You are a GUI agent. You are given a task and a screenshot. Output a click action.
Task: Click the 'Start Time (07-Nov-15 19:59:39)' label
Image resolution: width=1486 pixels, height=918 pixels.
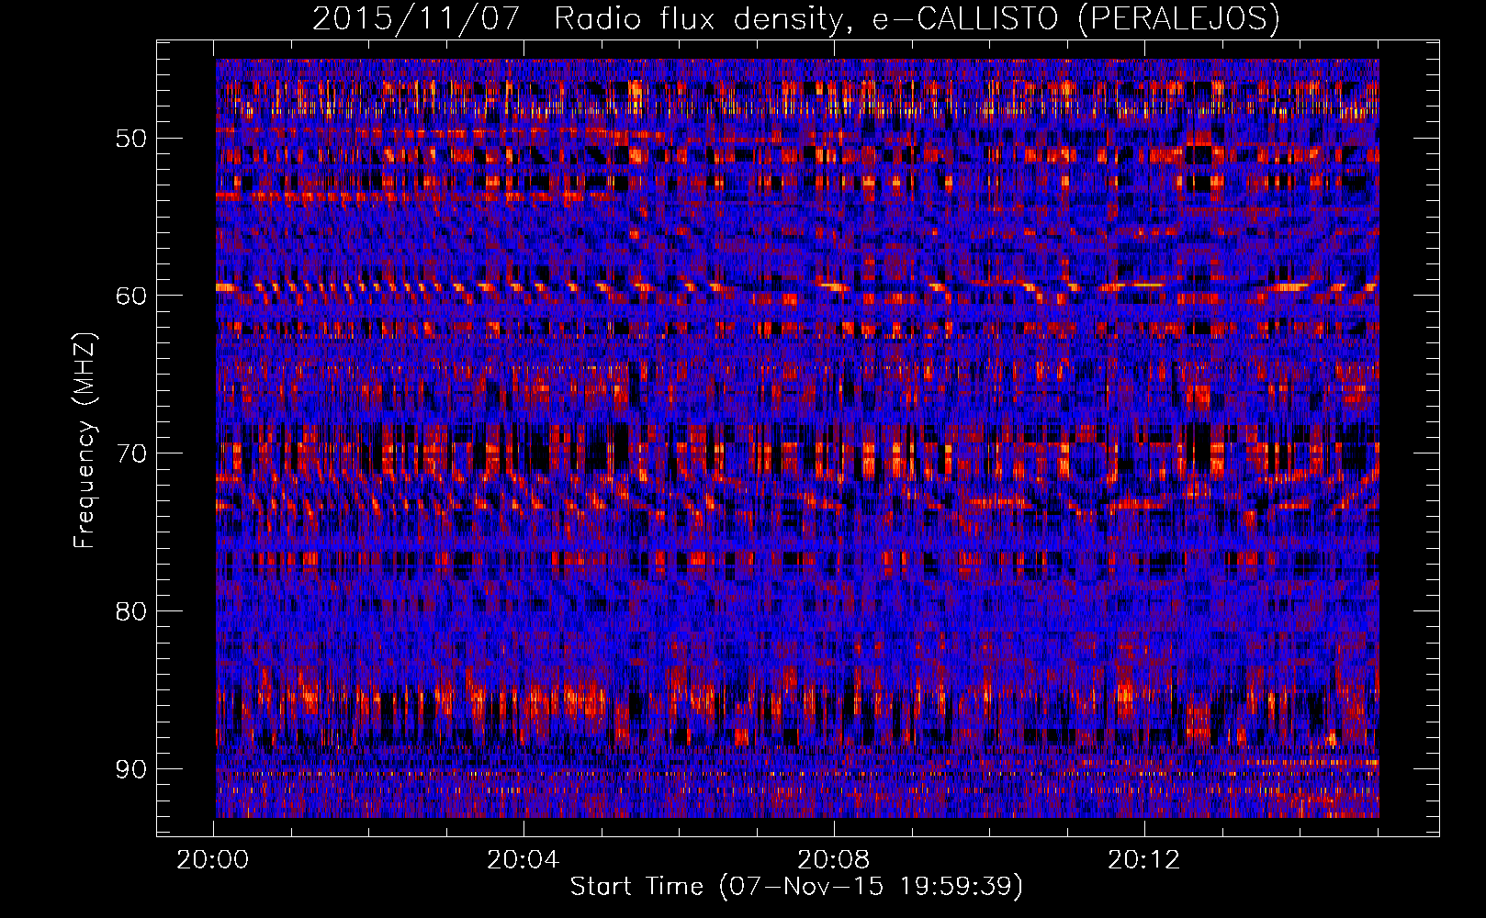[x=796, y=887]
